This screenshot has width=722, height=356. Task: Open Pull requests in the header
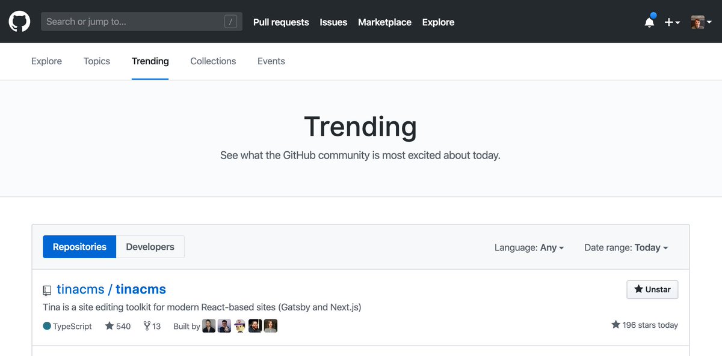[281, 22]
